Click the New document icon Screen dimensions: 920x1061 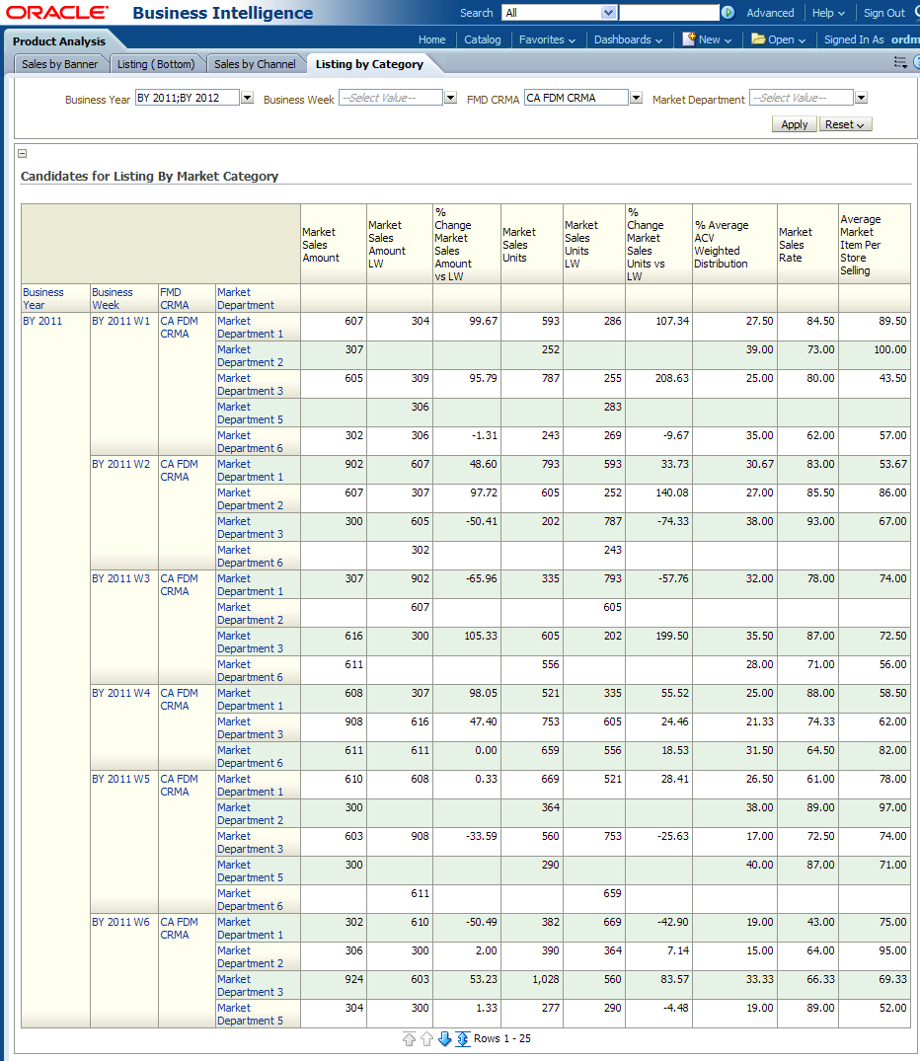(689, 39)
